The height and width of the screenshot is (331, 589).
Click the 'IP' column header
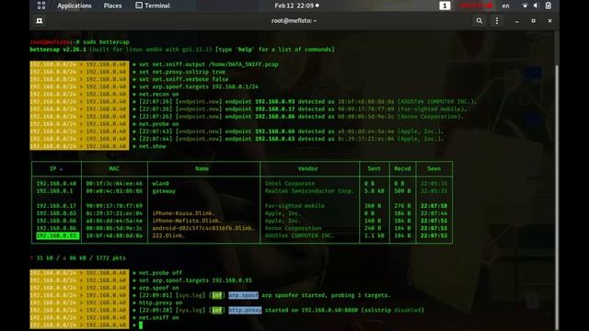coord(56,169)
